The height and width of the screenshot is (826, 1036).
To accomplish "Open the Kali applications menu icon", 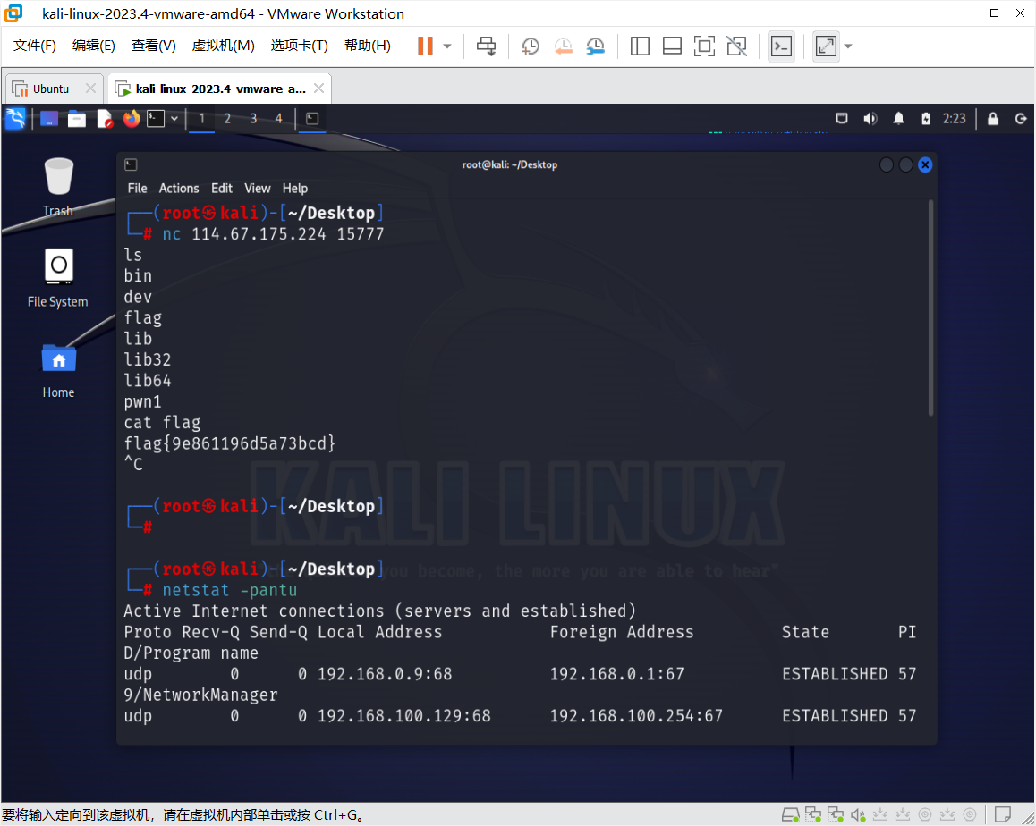I will point(15,119).
